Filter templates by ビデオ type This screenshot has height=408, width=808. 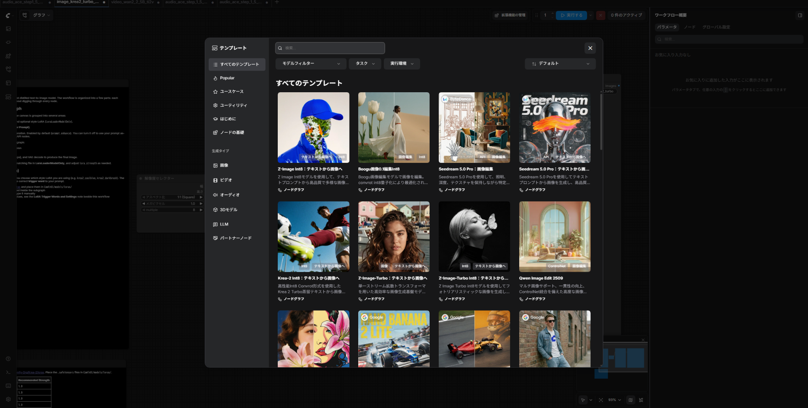point(237,180)
